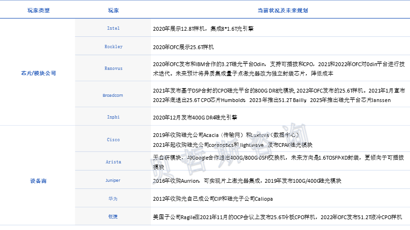Click Intel's 12.8T样机 description text
This screenshot has width=410, height=230.
[x=203, y=29]
